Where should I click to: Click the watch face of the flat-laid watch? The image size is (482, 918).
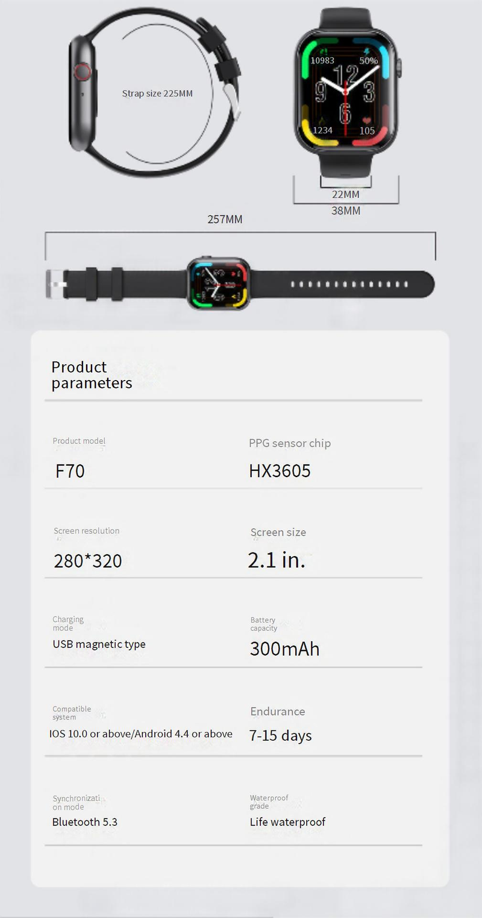click(218, 283)
